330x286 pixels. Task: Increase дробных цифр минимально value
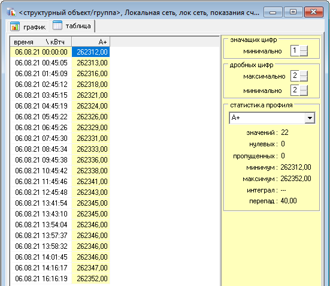[303, 88]
